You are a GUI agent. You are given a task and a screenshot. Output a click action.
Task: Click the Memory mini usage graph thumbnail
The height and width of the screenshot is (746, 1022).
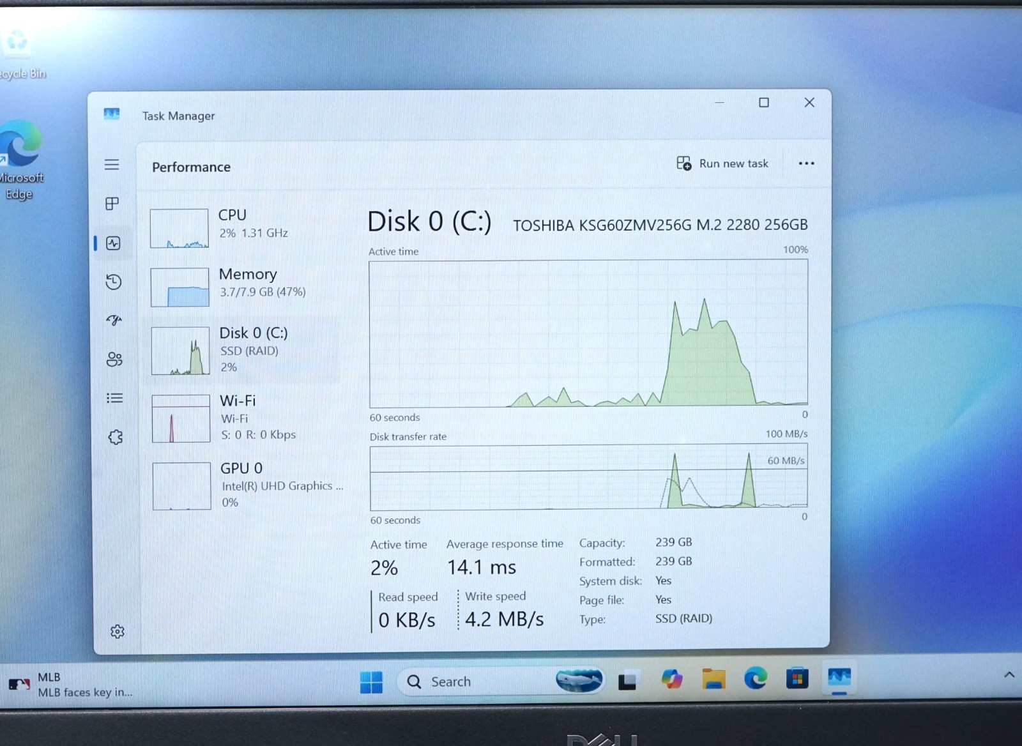(179, 287)
